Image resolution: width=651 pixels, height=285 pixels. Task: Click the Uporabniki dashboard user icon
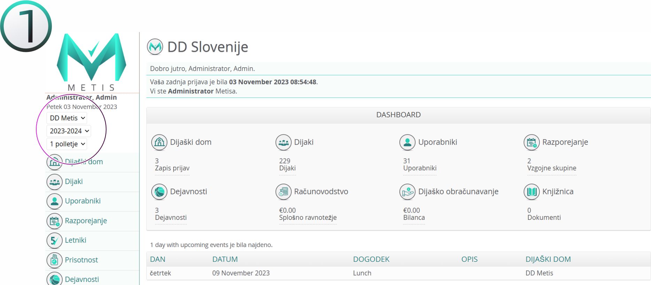point(407,142)
